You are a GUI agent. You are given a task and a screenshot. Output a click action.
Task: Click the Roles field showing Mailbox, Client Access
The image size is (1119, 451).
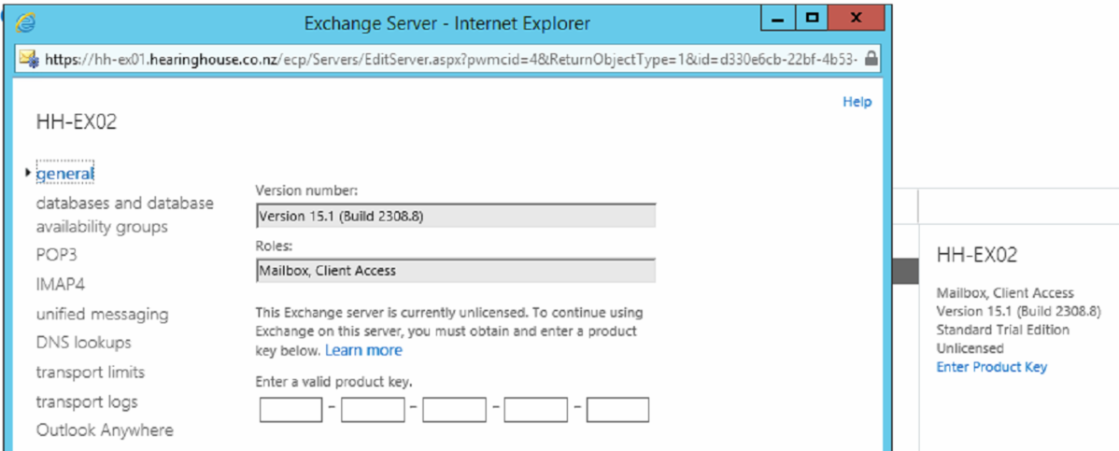[456, 271]
